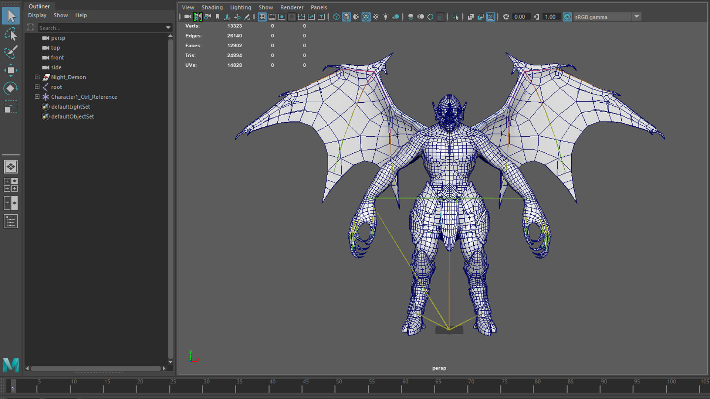
Task: Toggle the Gate Mask button
Action: pos(292,17)
